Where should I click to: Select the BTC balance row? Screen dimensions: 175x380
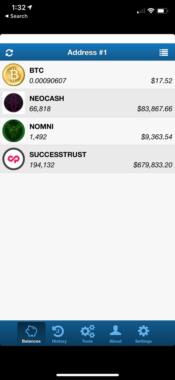87,75
